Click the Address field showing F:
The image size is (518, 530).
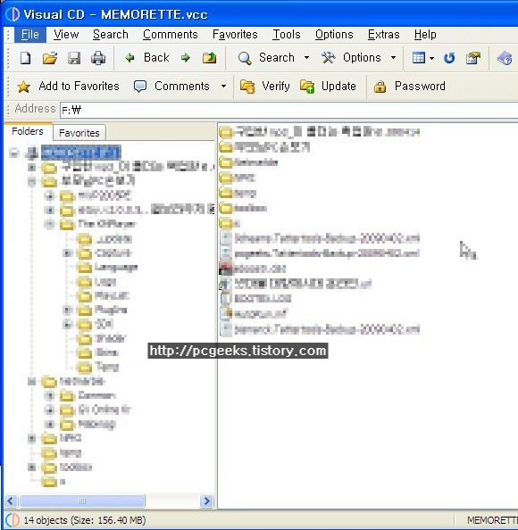point(288,110)
